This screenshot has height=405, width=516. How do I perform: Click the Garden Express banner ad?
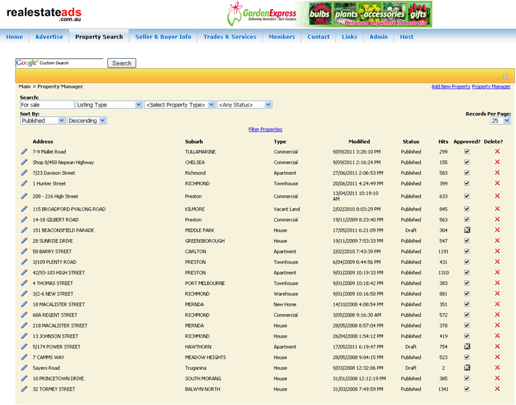tap(329, 14)
